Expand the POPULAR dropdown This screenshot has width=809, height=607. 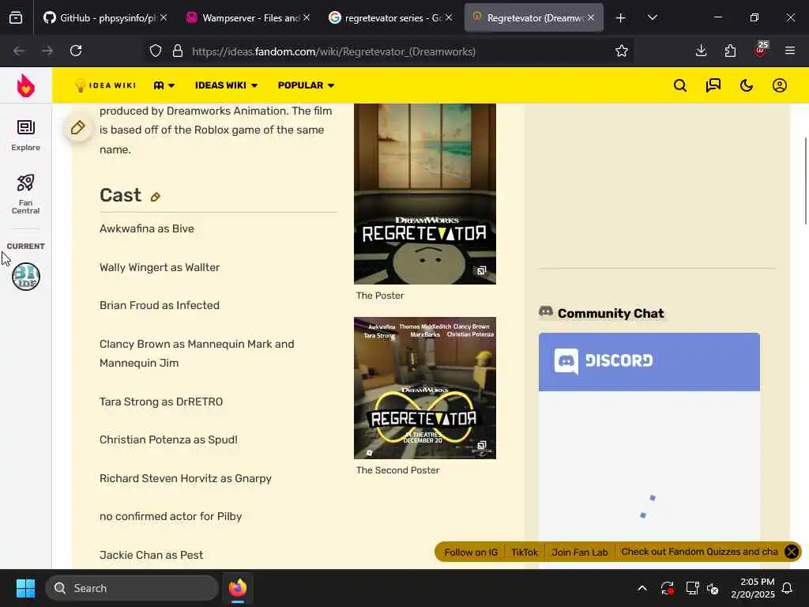pos(306,85)
